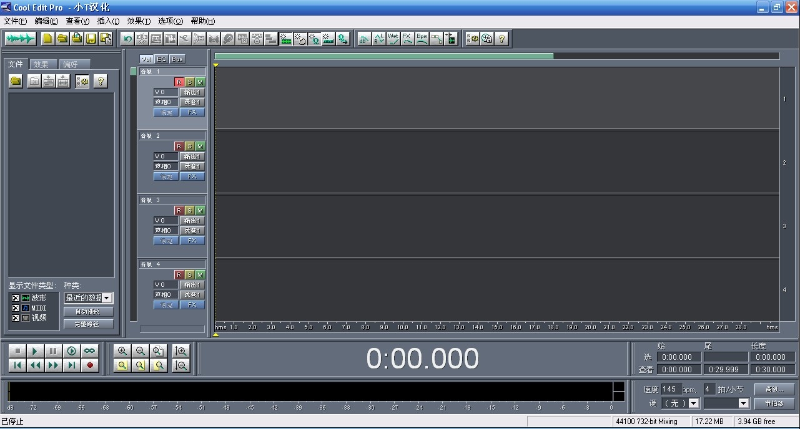Click the 速度 tempo input field
This screenshot has height=429, width=800.
pos(672,389)
